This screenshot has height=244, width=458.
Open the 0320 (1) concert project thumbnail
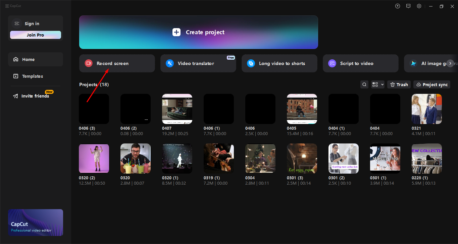[x=177, y=159]
